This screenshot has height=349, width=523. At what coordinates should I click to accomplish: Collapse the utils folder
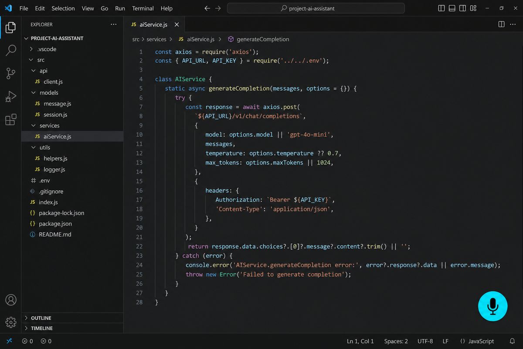click(x=72, y=147)
